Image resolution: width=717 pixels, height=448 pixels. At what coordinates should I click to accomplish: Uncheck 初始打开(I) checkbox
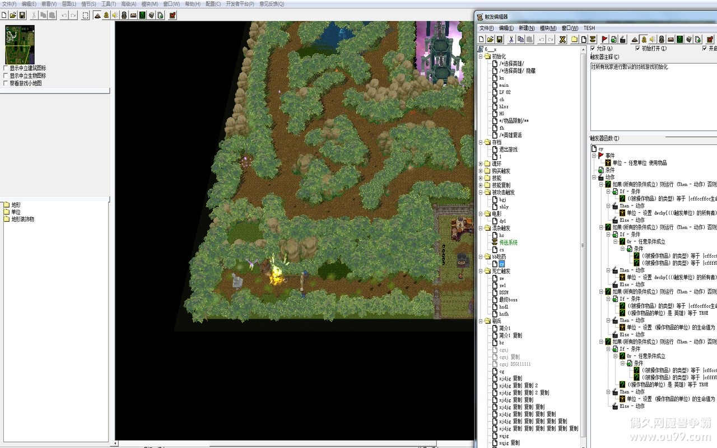[x=637, y=49]
